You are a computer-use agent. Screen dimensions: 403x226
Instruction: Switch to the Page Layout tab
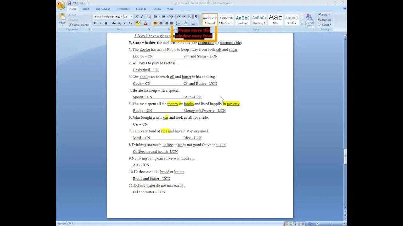click(103, 9)
